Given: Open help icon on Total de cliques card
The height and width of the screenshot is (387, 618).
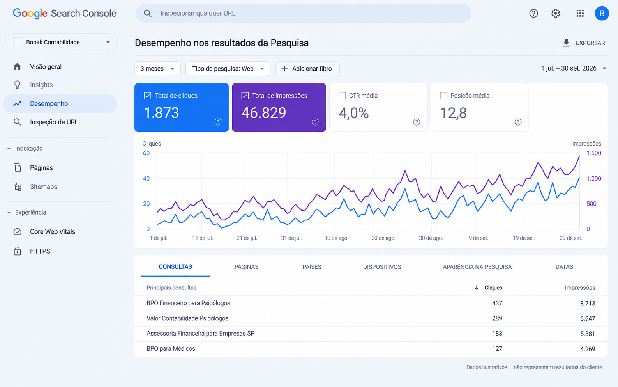Looking at the screenshot, I should [x=218, y=122].
